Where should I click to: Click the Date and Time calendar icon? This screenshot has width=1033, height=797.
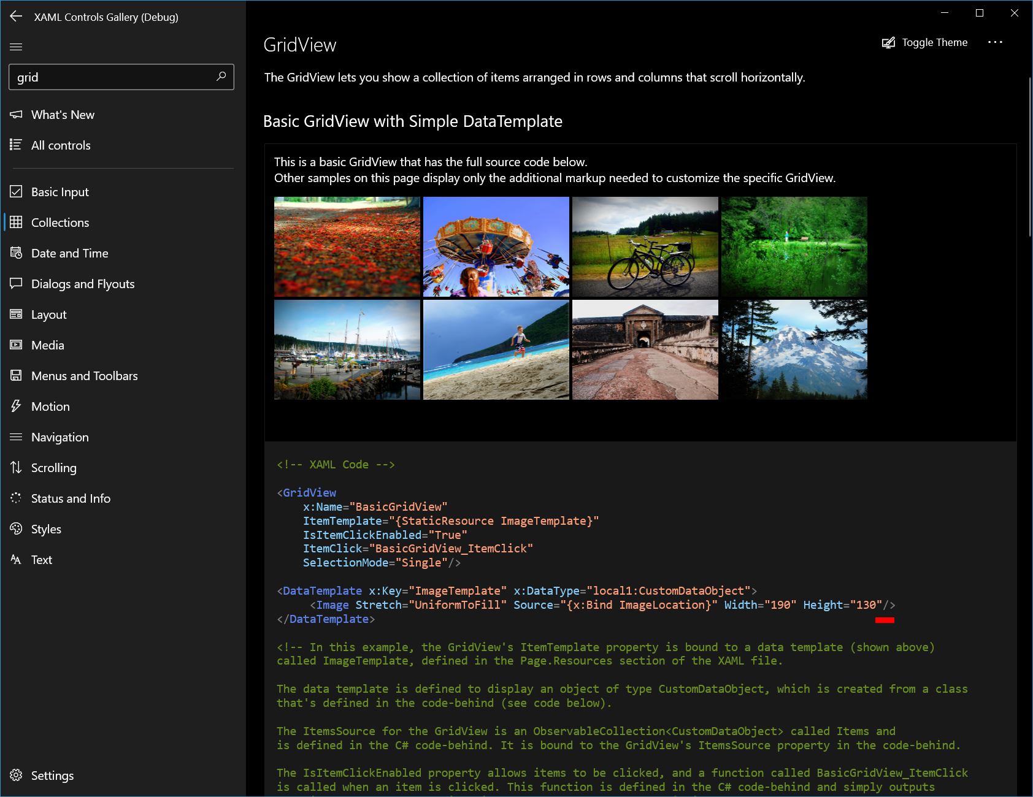pyautogui.click(x=17, y=253)
